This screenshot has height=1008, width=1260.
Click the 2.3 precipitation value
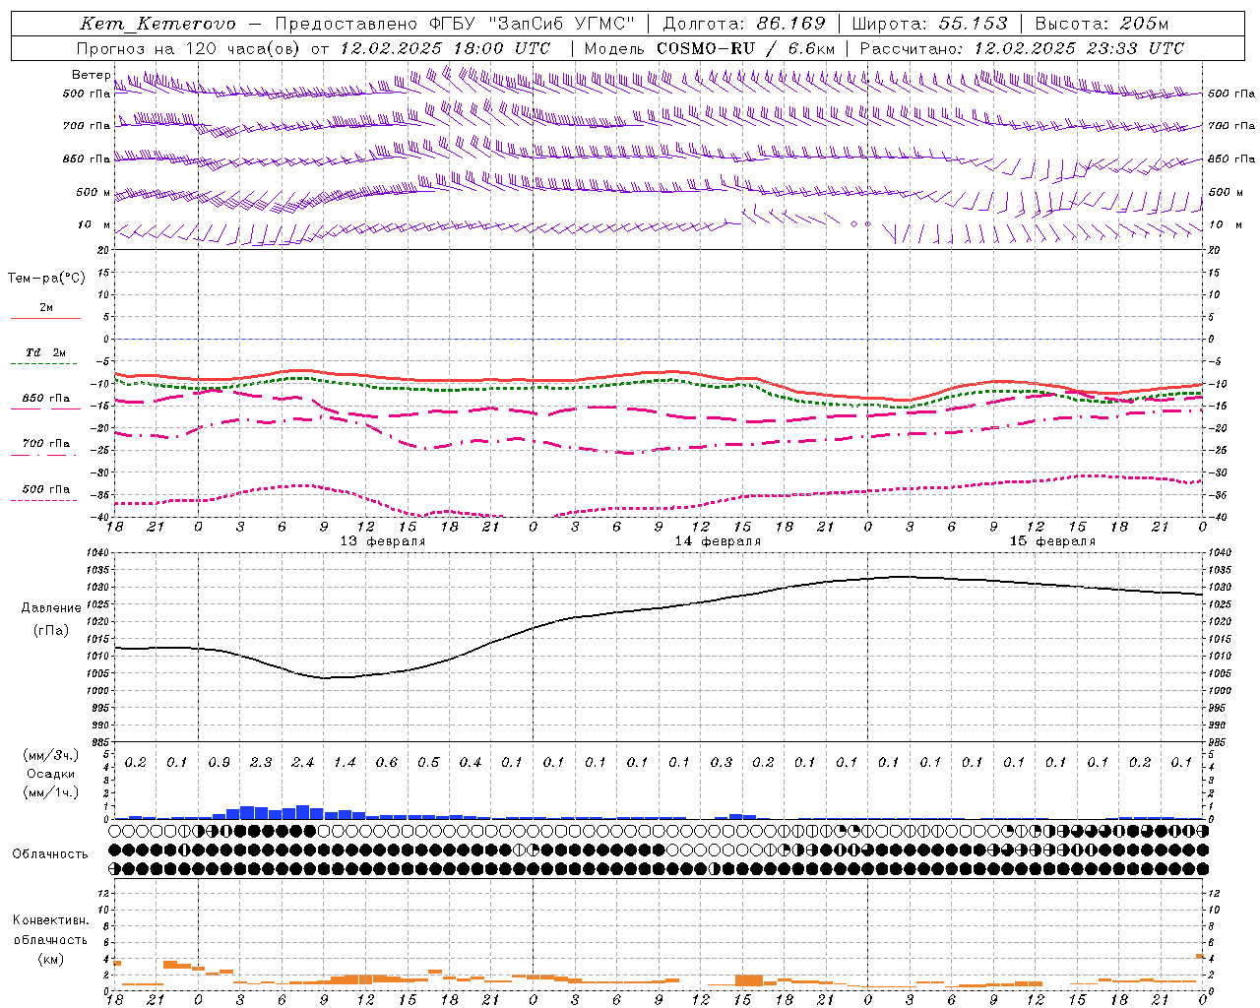[x=261, y=763]
